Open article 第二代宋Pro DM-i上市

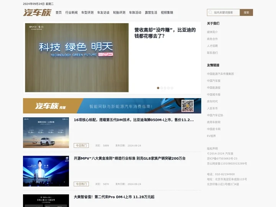(114, 197)
